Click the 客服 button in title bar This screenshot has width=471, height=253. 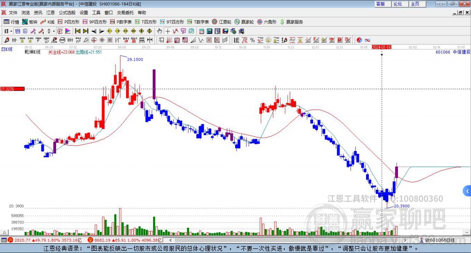(382, 4)
